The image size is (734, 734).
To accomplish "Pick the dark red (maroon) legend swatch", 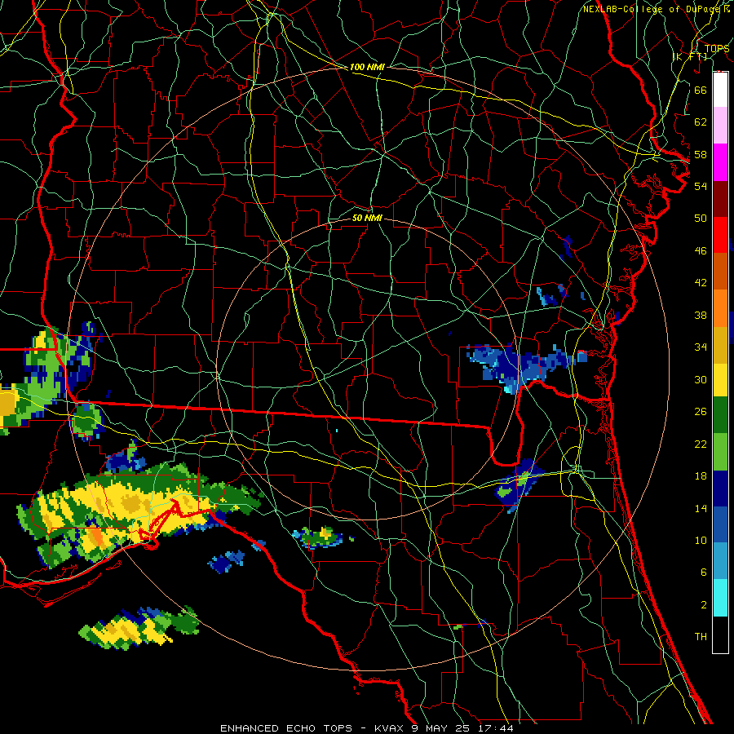I will 720,198.
